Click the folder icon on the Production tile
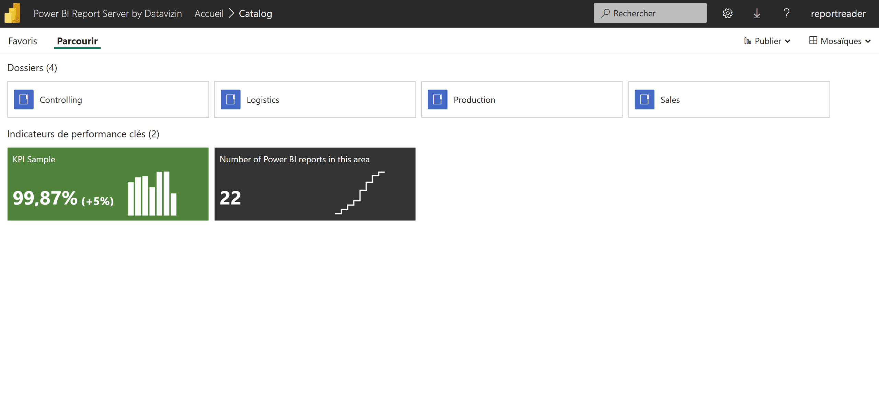Image resolution: width=879 pixels, height=396 pixels. tap(438, 99)
